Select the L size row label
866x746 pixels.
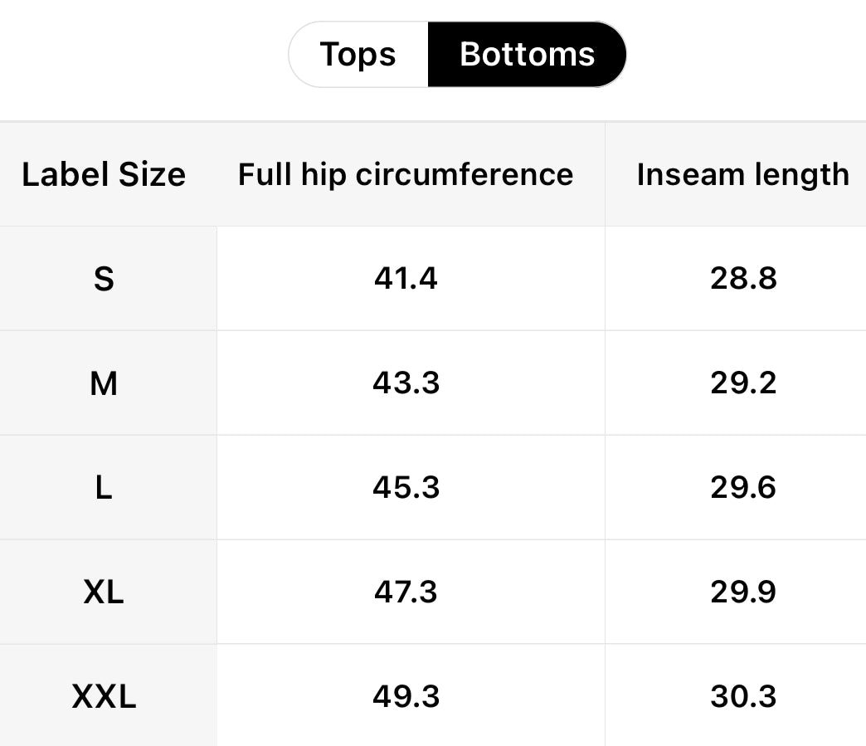[104, 488]
